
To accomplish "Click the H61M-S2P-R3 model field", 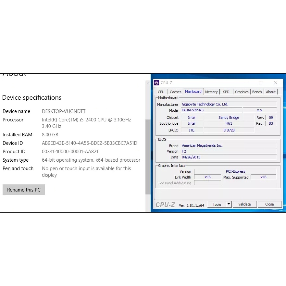I will click(x=211, y=110).
